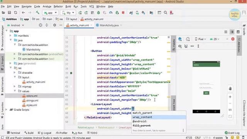Open the TODO tool window
Image resolution: width=247 pixels, height=139 pixels.
(x=92, y=133)
